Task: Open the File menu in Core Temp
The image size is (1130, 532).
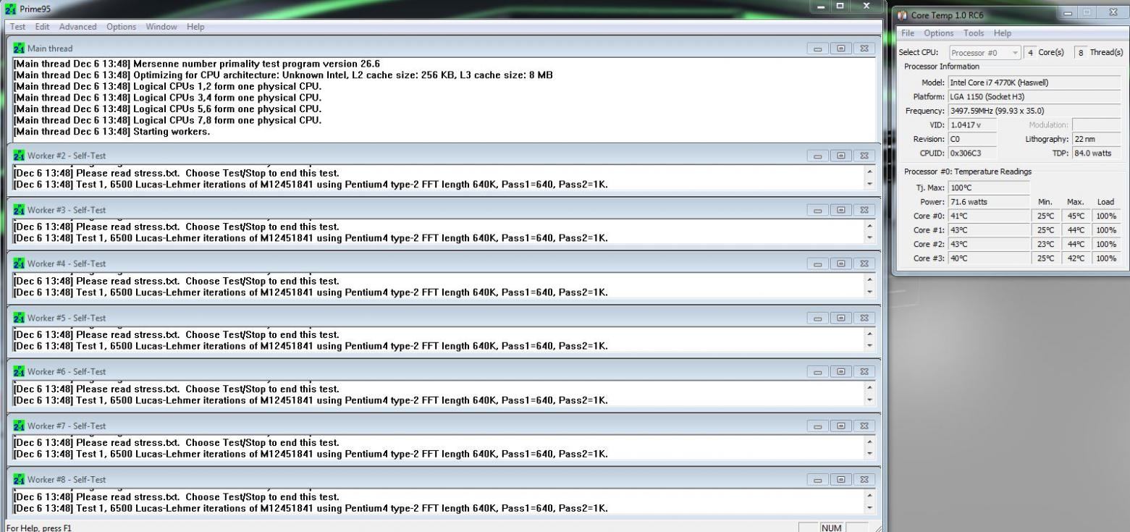Action: pyautogui.click(x=909, y=33)
